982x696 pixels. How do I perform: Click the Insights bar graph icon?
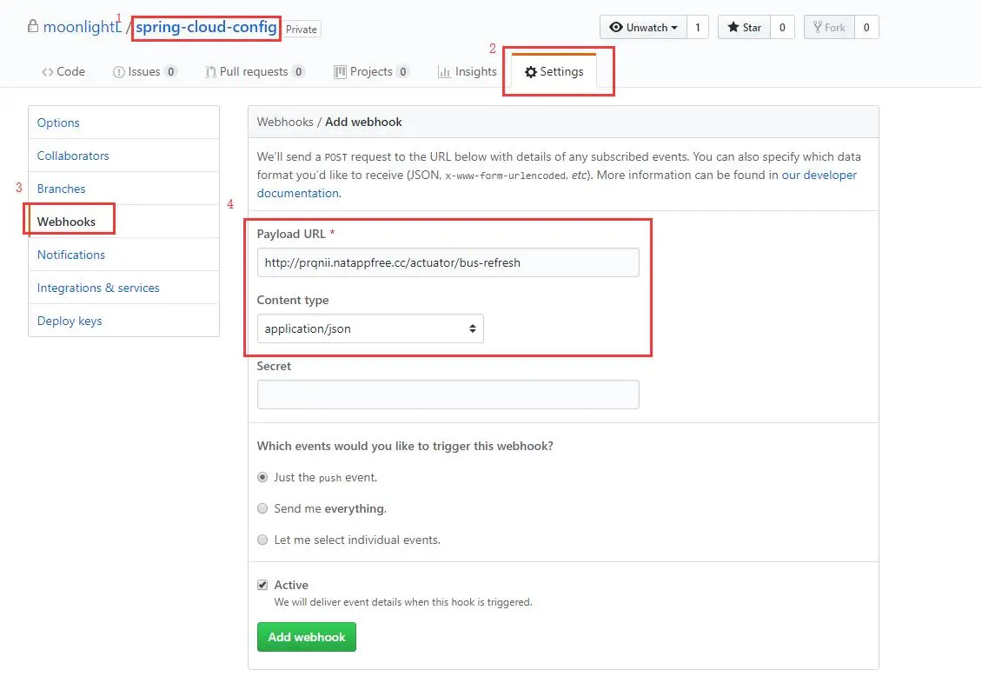[x=444, y=72]
